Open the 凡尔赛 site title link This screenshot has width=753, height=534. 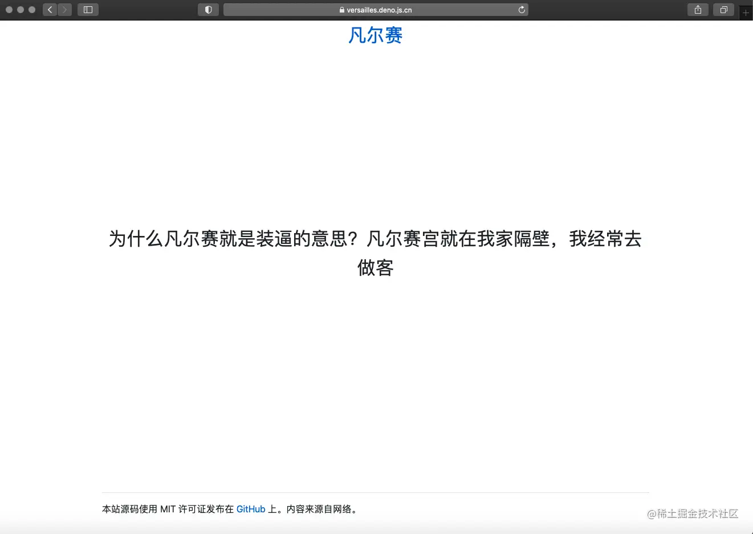375,35
